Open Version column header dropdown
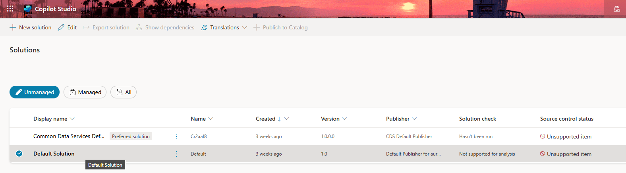The width and height of the screenshot is (626, 173). pyautogui.click(x=344, y=119)
